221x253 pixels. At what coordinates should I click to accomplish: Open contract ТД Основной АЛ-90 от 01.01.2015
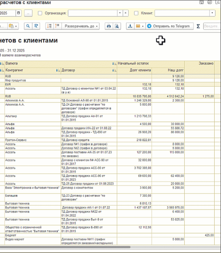tap(89, 100)
